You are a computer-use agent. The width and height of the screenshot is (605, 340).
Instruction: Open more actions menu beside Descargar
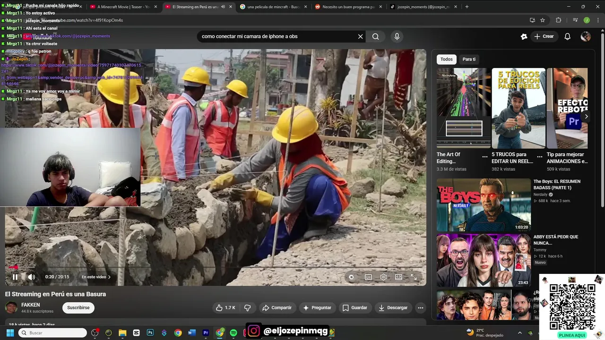click(x=420, y=307)
